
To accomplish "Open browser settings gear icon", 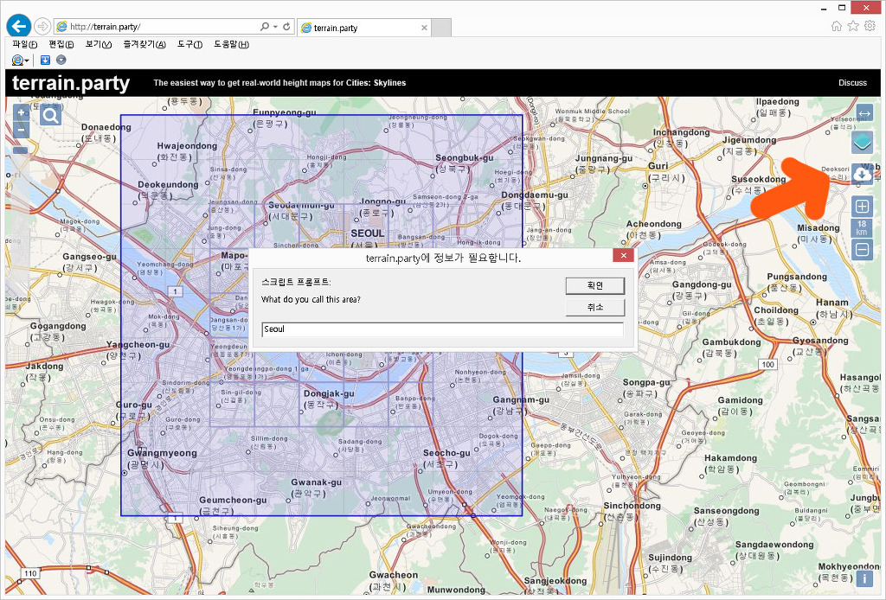I will pos(870,26).
